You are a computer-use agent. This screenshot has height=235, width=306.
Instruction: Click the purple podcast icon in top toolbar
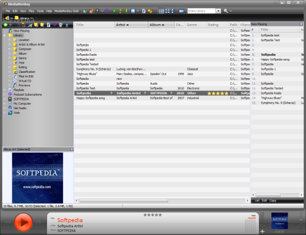click(107, 11)
